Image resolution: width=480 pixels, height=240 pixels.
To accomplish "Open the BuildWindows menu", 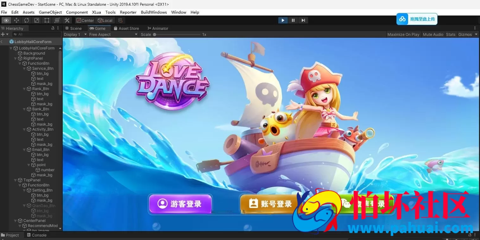I will coord(154,12).
